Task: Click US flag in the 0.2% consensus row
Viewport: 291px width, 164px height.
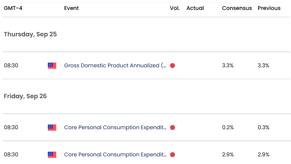Action: 52,128
